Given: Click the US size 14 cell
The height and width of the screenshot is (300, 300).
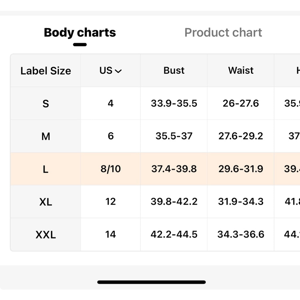Looking at the screenshot, I should click(x=111, y=234).
